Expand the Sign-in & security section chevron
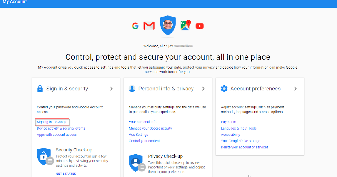Image resolution: width=337 pixels, height=177 pixels. (x=111, y=88)
